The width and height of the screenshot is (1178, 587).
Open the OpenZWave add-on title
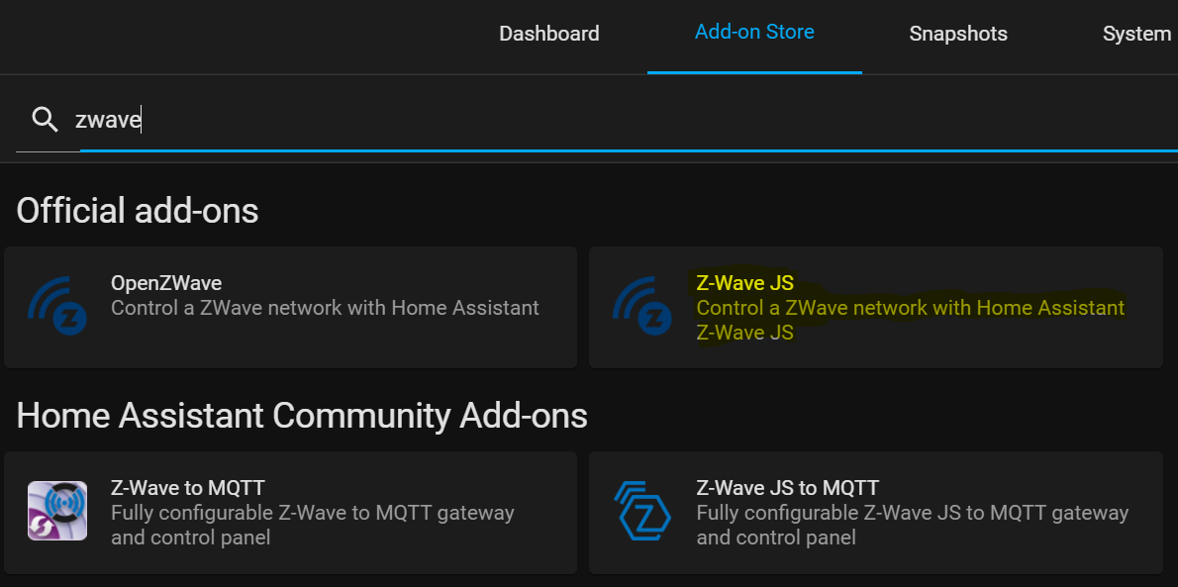point(166,282)
